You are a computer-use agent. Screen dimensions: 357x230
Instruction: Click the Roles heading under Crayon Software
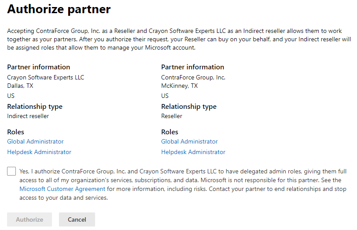click(x=15, y=132)
